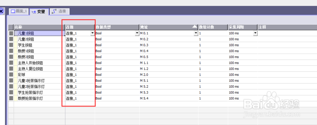Select row icon for 教授1按钮
The width and height of the screenshot is (317, 125).
pos(11,51)
